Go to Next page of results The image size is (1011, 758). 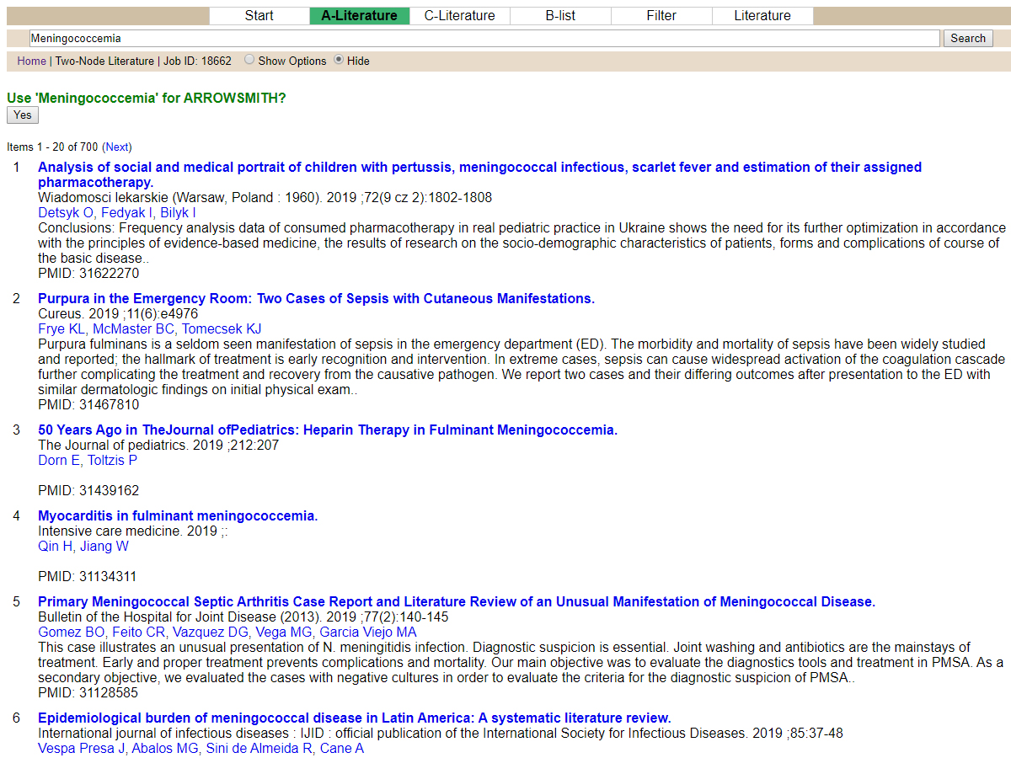pyautogui.click(x=117, y=147)
